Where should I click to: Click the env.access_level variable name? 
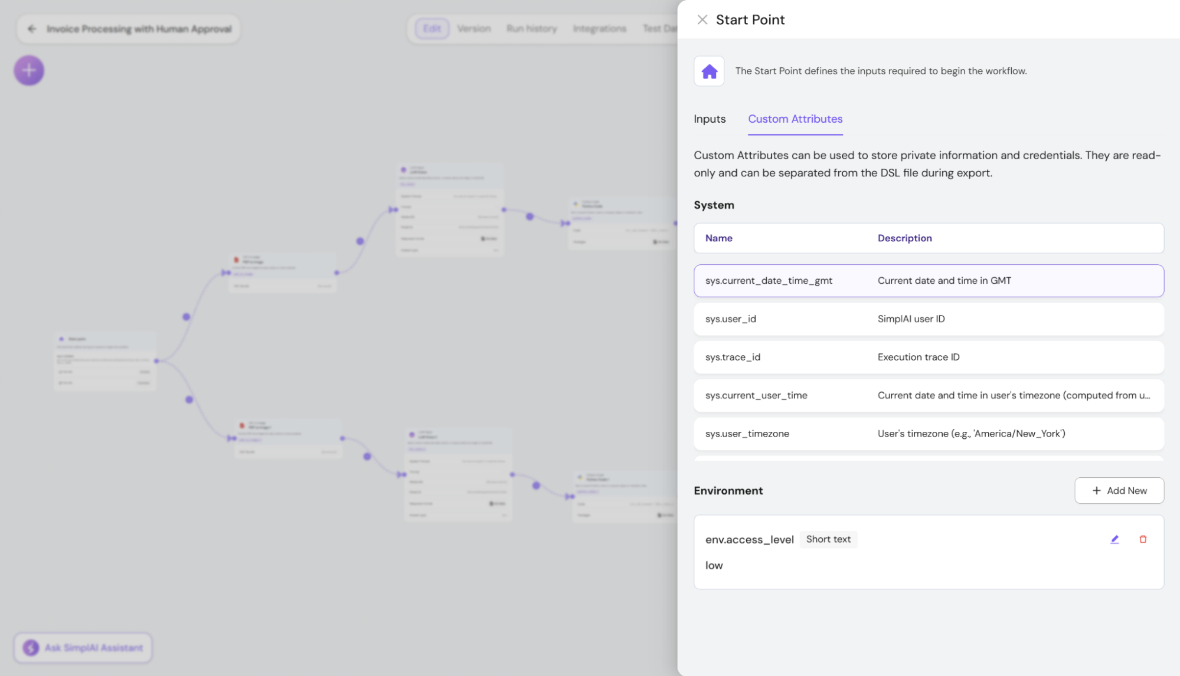[x=749, y=540]
